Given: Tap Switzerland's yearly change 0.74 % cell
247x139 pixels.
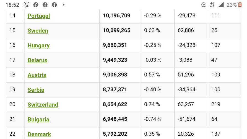Looking at the screenshot, I should [152, 104].
